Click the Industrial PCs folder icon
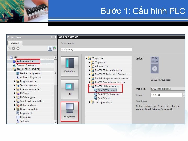188x141 pixels. tap(92, 66)
